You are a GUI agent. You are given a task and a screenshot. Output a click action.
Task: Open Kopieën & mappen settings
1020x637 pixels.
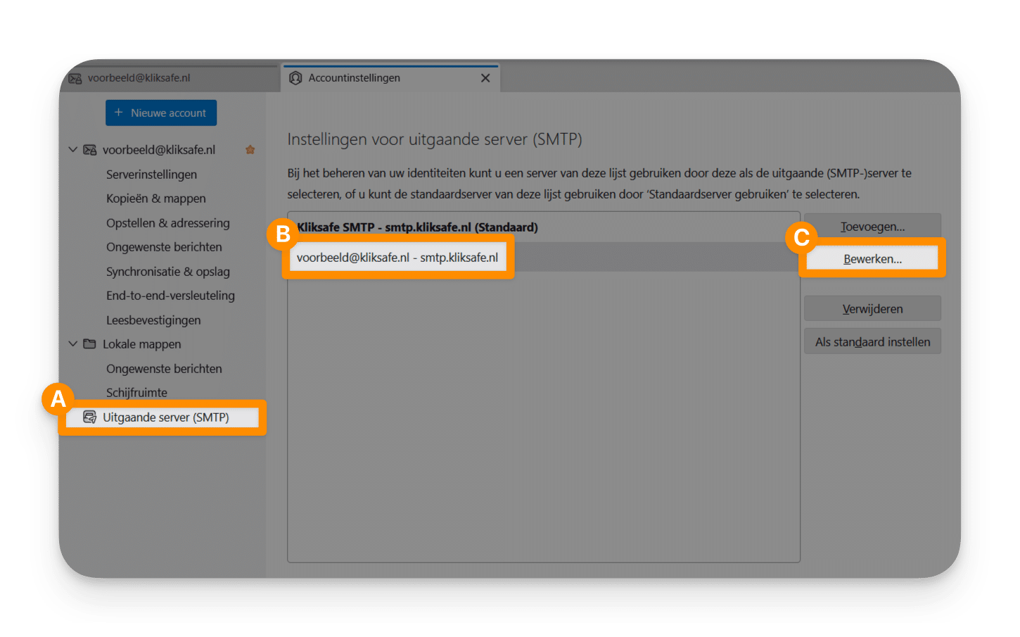tap(156, 198)
